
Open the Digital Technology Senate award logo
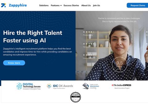click(29, 86)
